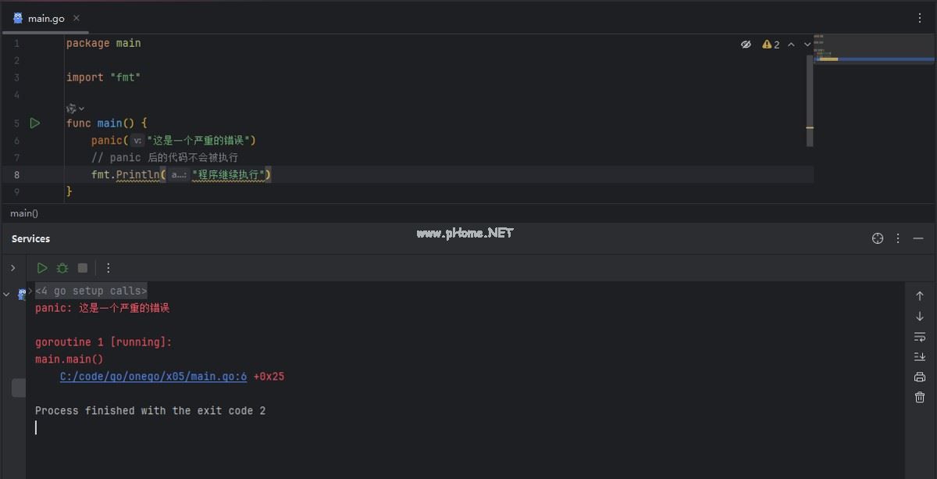This screenshot has width=937, height=479.
Task: Expand the folded '4 go setup calls' line
Action: click(91, 291)
